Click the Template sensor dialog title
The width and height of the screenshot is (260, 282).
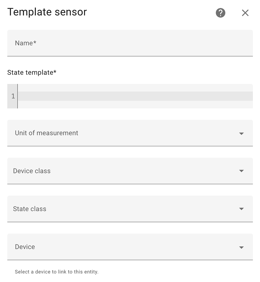pos(47,12)
